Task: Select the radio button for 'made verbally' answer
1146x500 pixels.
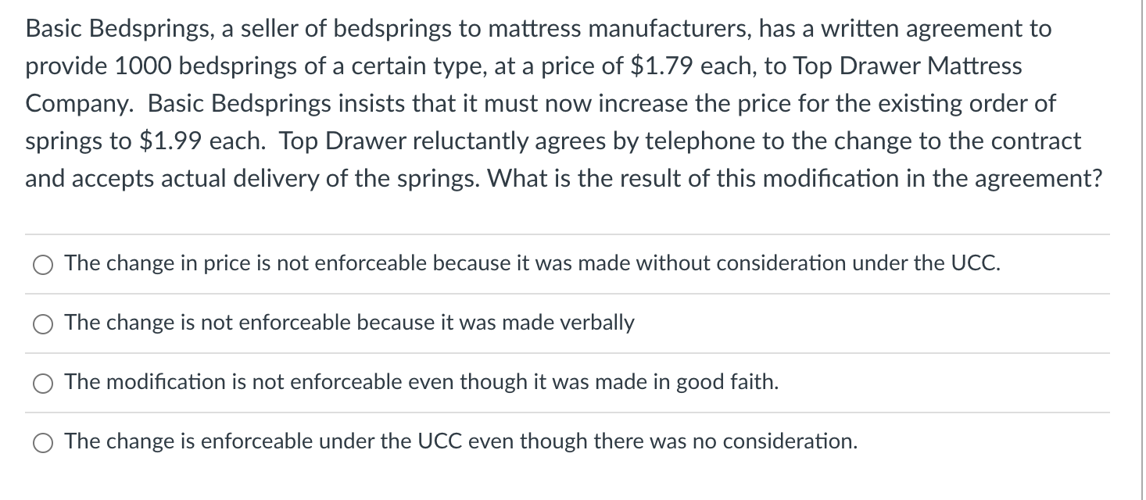Action: tap(43, 324)
